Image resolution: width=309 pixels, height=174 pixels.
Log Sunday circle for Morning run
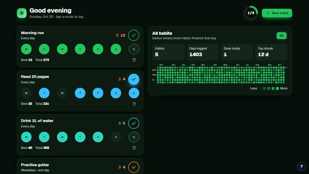click(134, 49)
